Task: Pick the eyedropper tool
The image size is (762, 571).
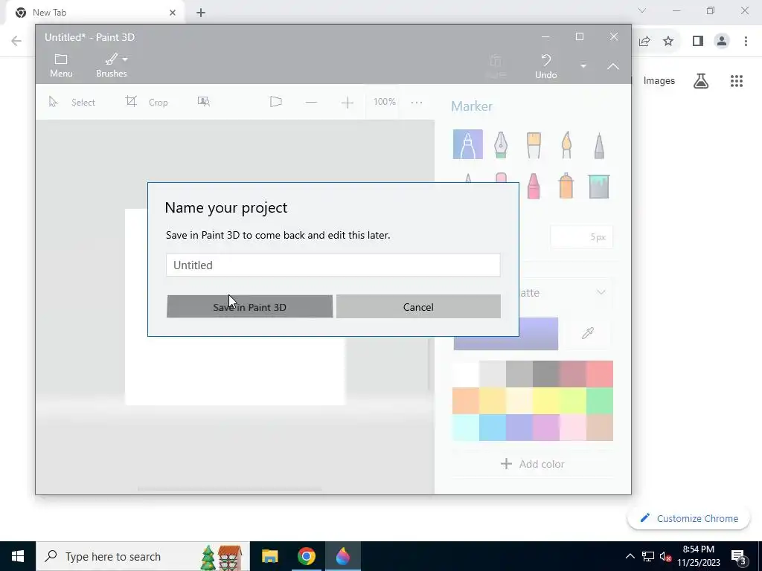Action: click(x=588, y=333)
